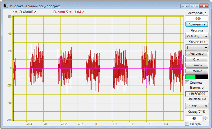Click the blue cursor line on the plot
Screen dimensions: 212x129
click(x=13, y=68)
